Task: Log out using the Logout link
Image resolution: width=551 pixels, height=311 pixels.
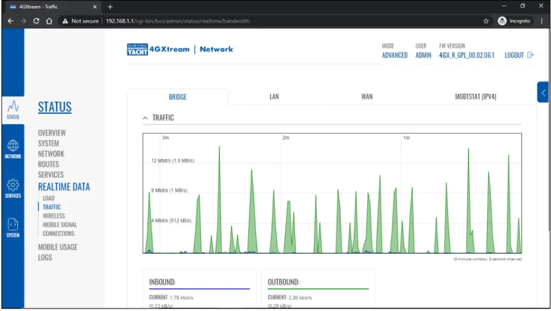Action: pos(518,55)
